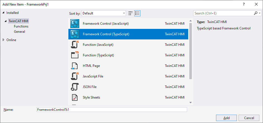Select "Function (JavaScript)" row text
The width and height of the screenshot is (263, 123).
(98, 45)
